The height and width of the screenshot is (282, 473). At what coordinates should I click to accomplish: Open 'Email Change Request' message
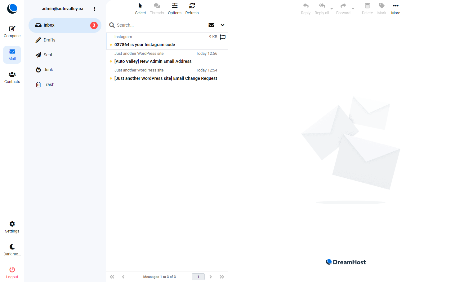[x=167, y=75]
